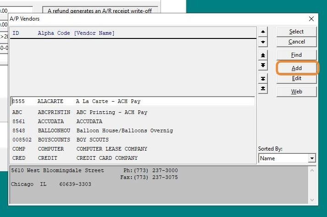Select COMPUTER LEASE COMPANY row
The width and height of the screenshot is (327, 217).
pyautogui.click(x=133, y=149)
